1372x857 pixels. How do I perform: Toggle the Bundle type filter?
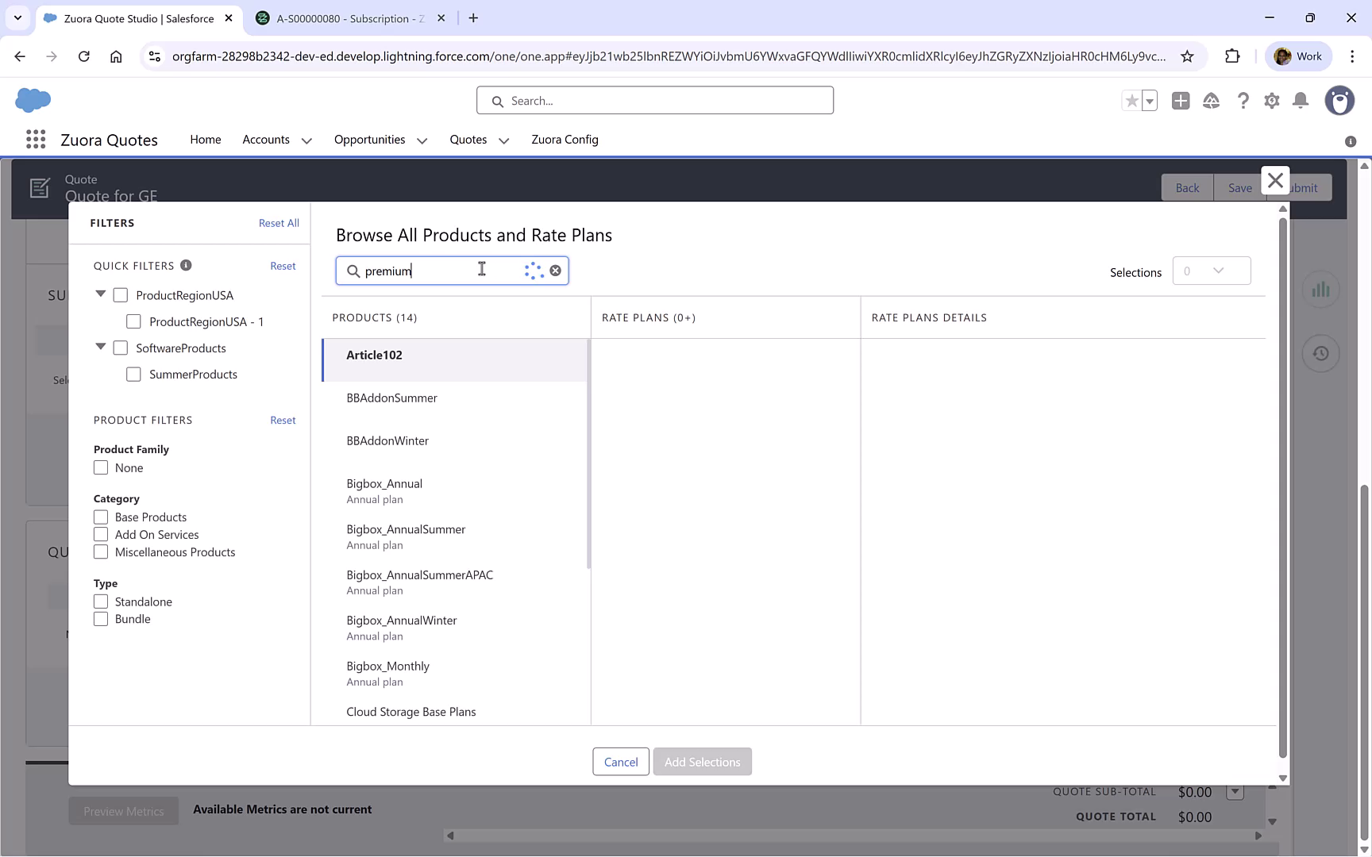[x=101, y=618]
